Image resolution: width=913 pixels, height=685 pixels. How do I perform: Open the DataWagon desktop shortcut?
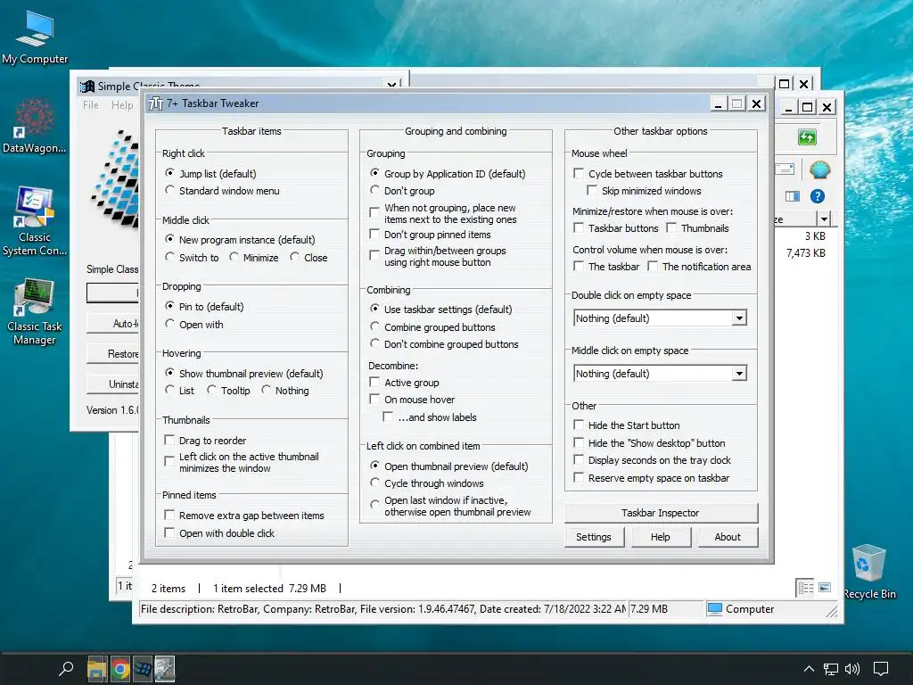tap(35, 126)
